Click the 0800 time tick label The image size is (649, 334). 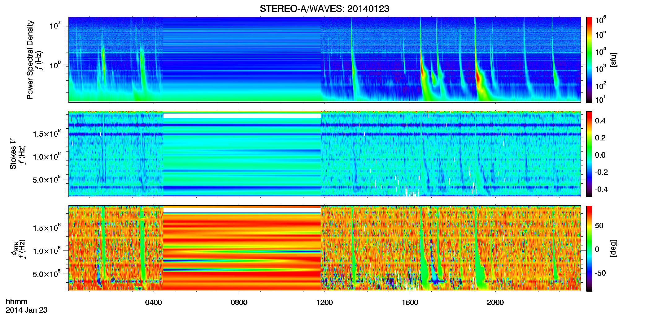click(239, 302)
